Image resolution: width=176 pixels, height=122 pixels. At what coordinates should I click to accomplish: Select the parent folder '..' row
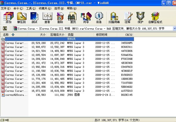(x=67, y=39)
